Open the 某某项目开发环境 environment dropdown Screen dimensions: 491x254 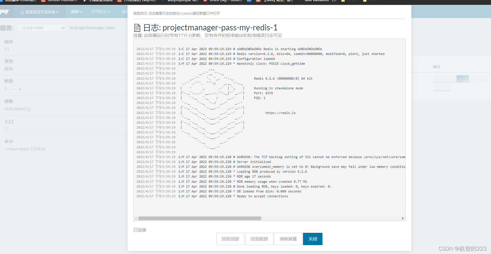coord(40,12)
